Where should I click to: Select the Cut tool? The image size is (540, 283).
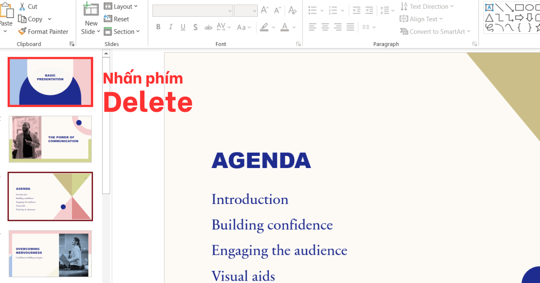(28, 6)
